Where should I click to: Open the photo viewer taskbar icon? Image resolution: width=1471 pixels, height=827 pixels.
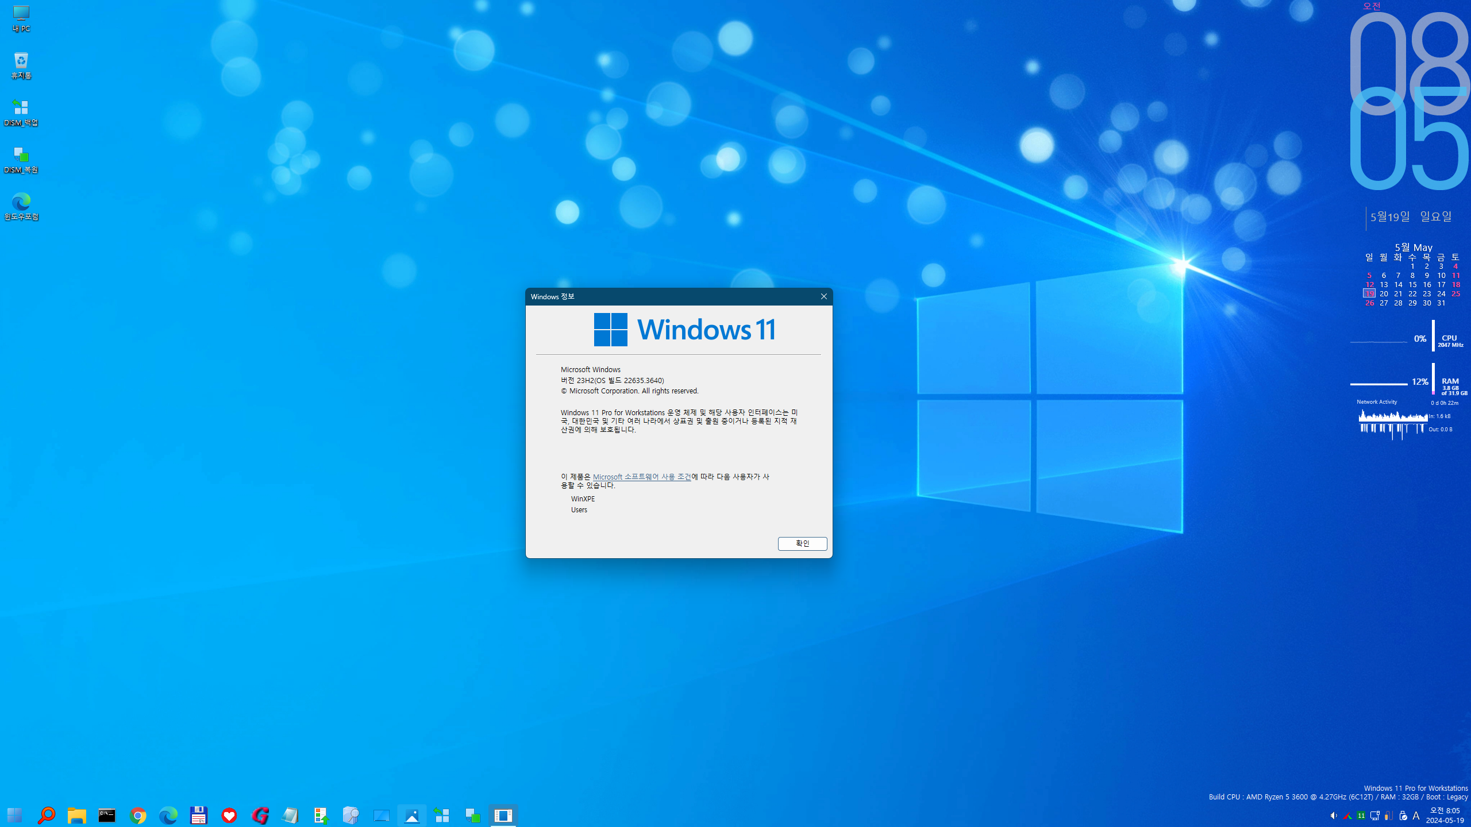pyautogui.click(x=412, y=815)
